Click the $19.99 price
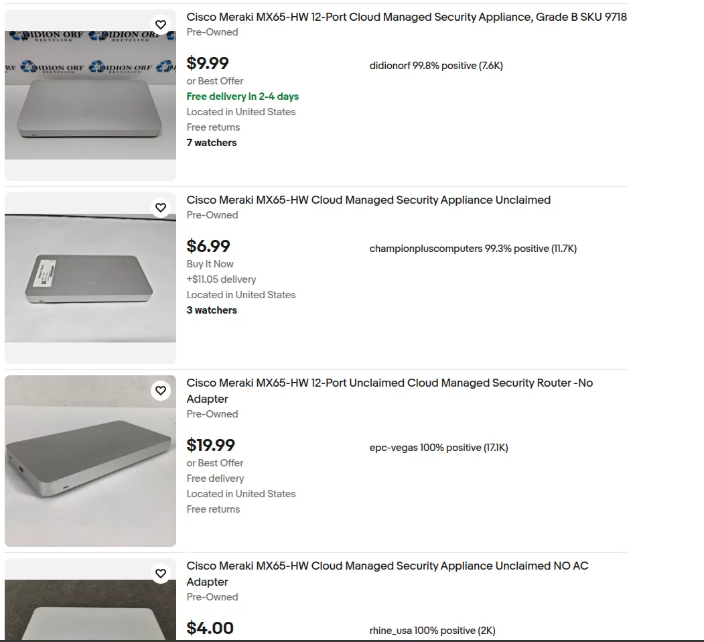The height and width of the screenshot is (642, 704). point(211,446)
